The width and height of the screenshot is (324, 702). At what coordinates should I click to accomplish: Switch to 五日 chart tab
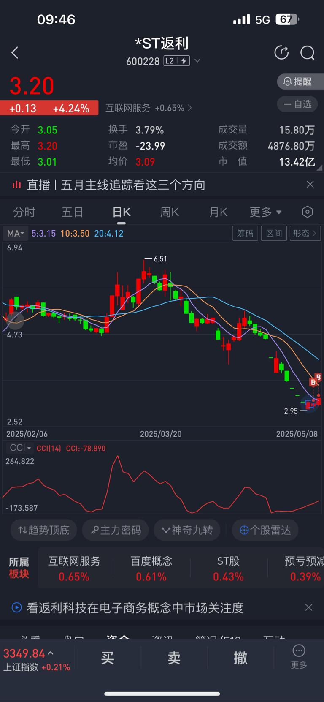click(73, 212)
